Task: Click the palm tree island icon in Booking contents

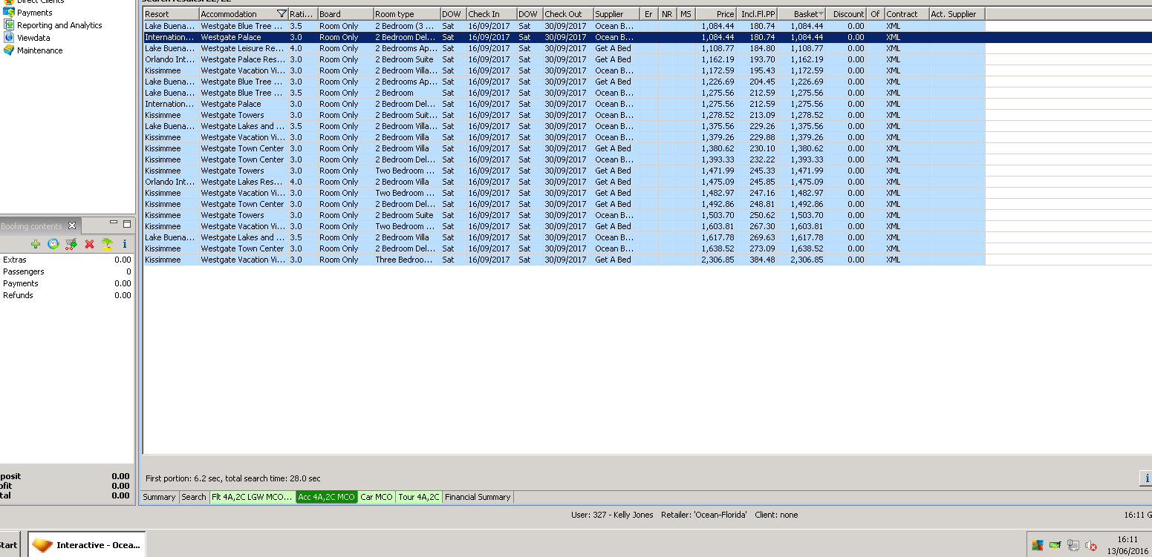Action: 107,243
